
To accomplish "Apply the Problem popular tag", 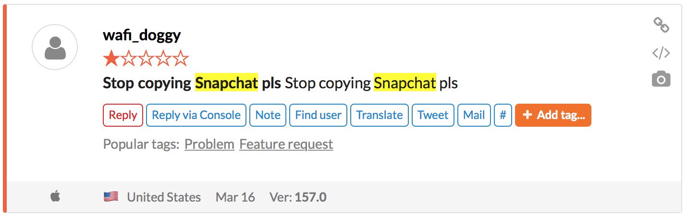I will 209,144.
